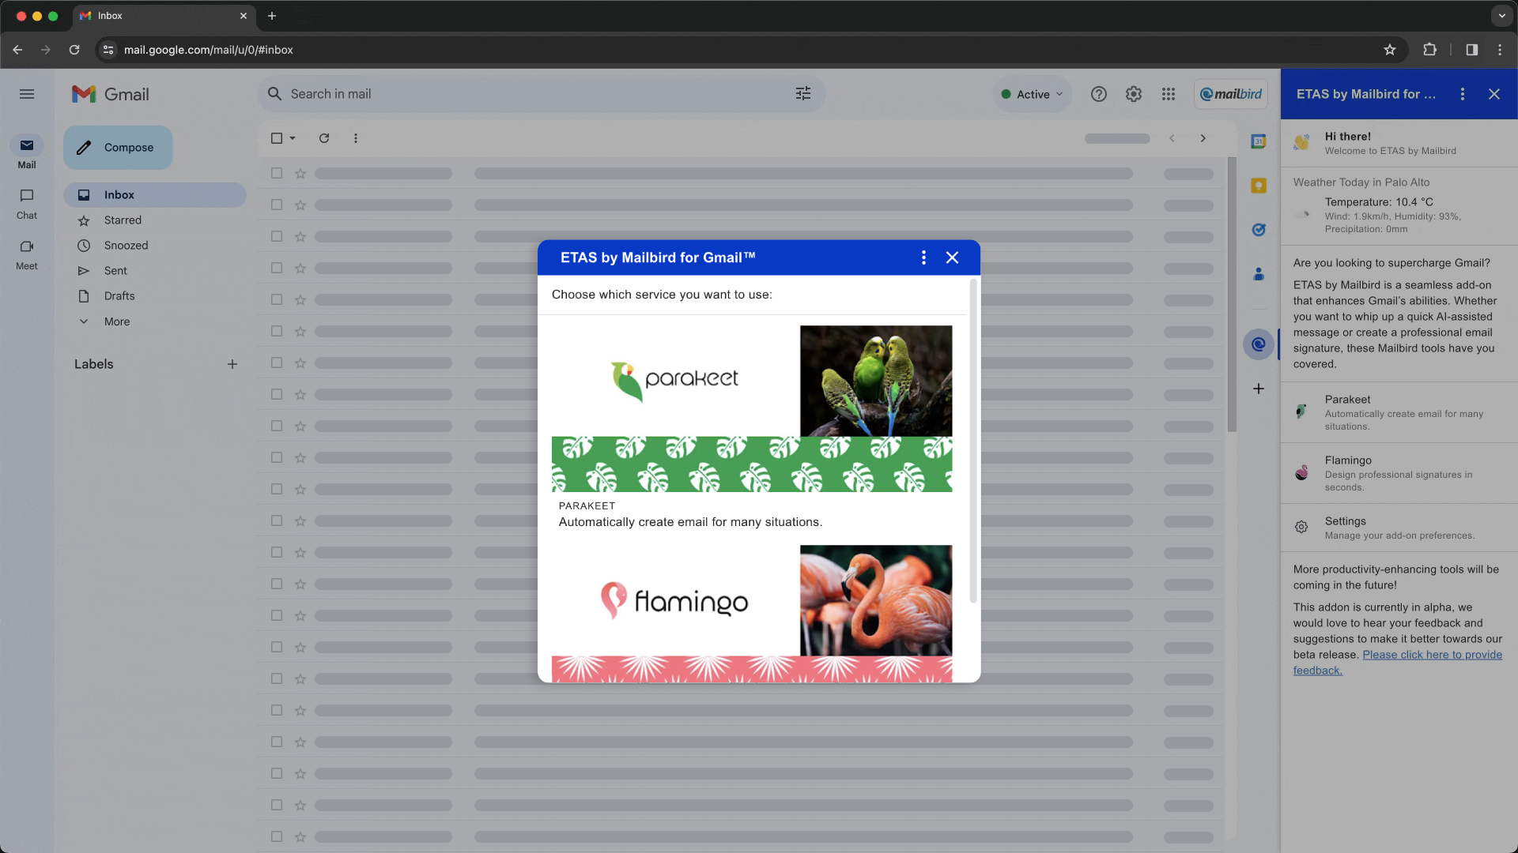
Task: Go to next page of emails
Action: 1203,138
